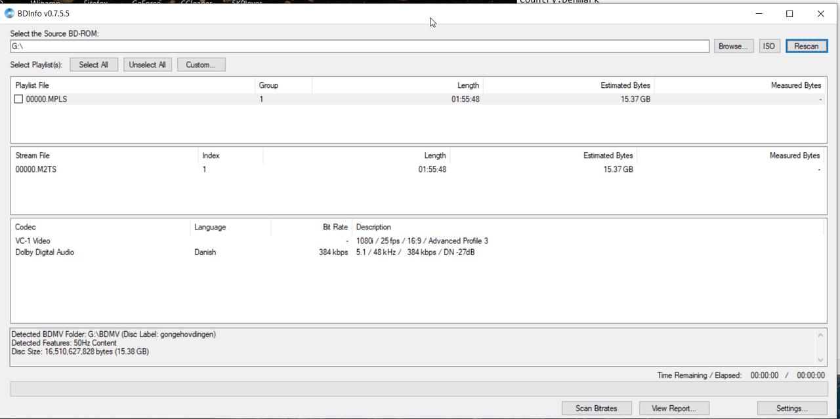Screen dimensions: 840x419
Task: Close the BDInfo window
Action: click(x=820, y=14)
